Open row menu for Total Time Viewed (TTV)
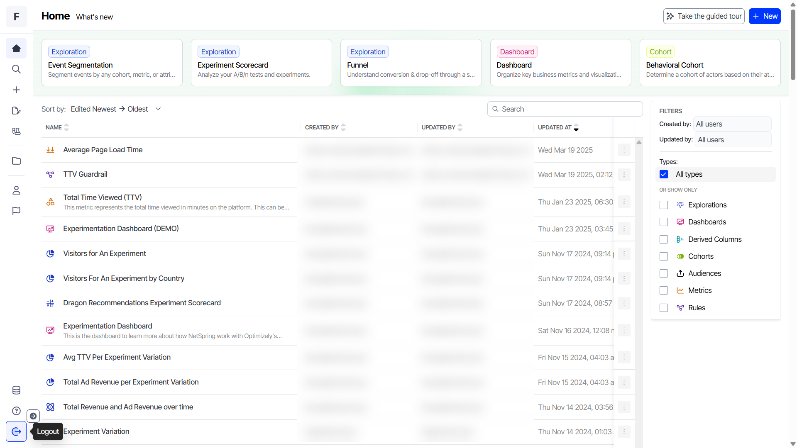This screenshot has height=448, width=797. [x=624, y=202]
